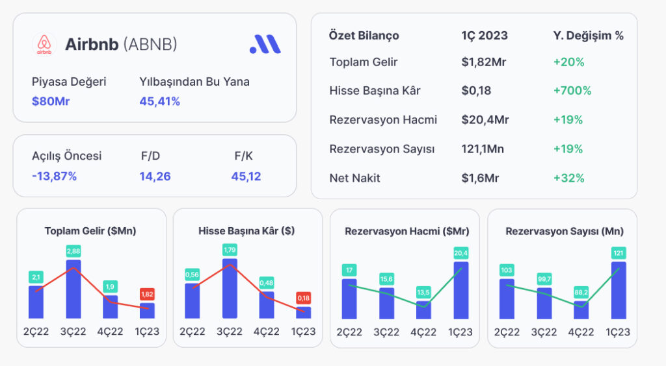This screenshot has width=666, height=366.
Task: Click the blue M brand logo
Action: pyautogui.click(x=265, y=44)
